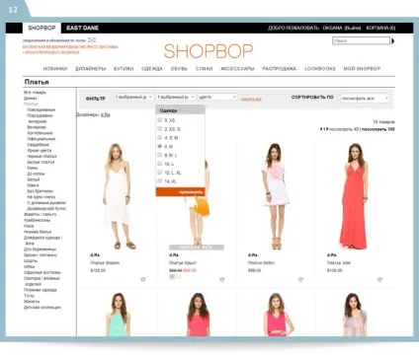Check the 12, L, XL size box
The image size is (419, 355).
coord(160,173)
